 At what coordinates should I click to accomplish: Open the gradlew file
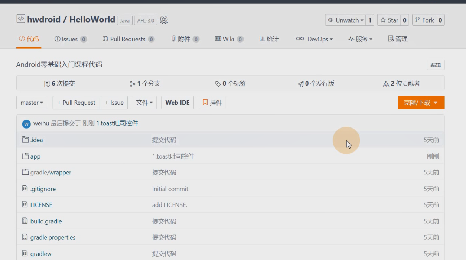pyautogui.click(x=41, y=254)
